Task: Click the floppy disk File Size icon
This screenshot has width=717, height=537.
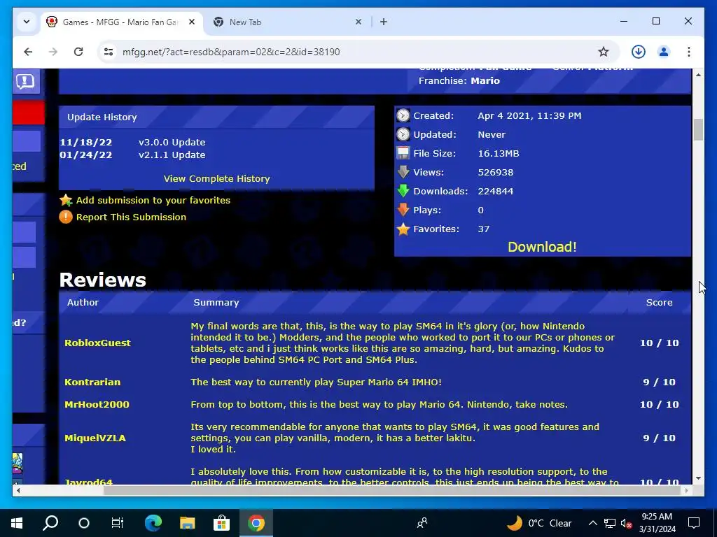Action: pos(403,153)
